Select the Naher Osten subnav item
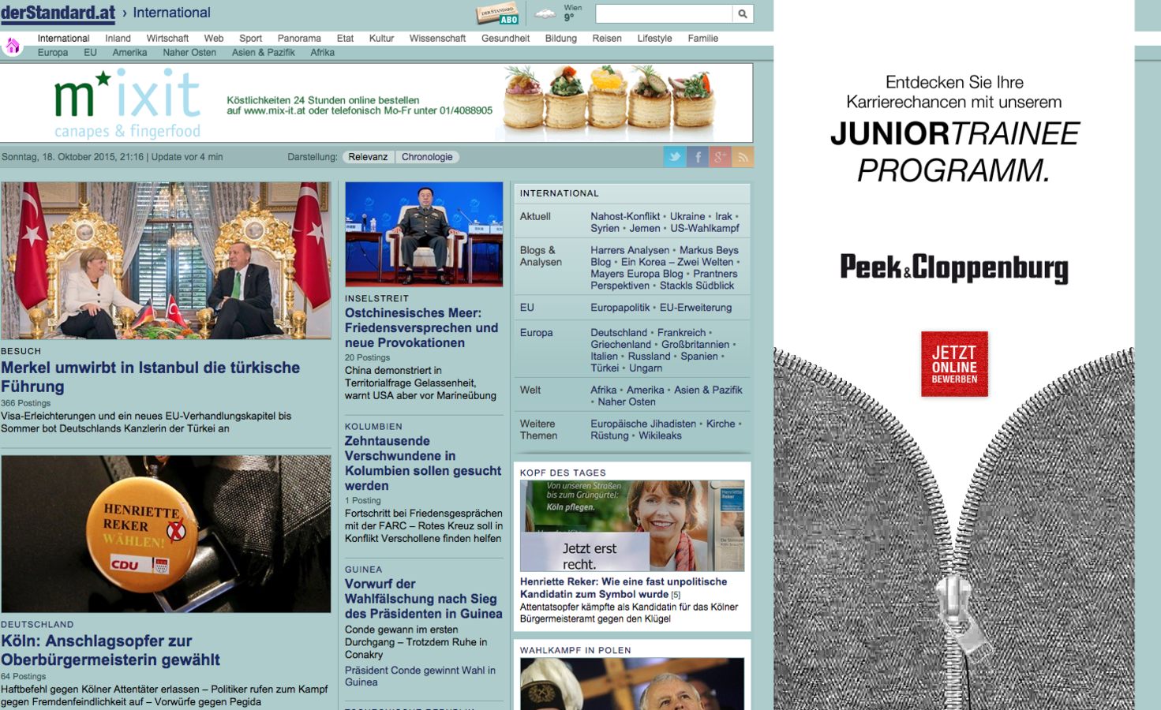 click(189, 52)
